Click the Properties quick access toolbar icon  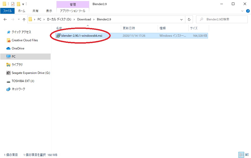click(13, 4)
